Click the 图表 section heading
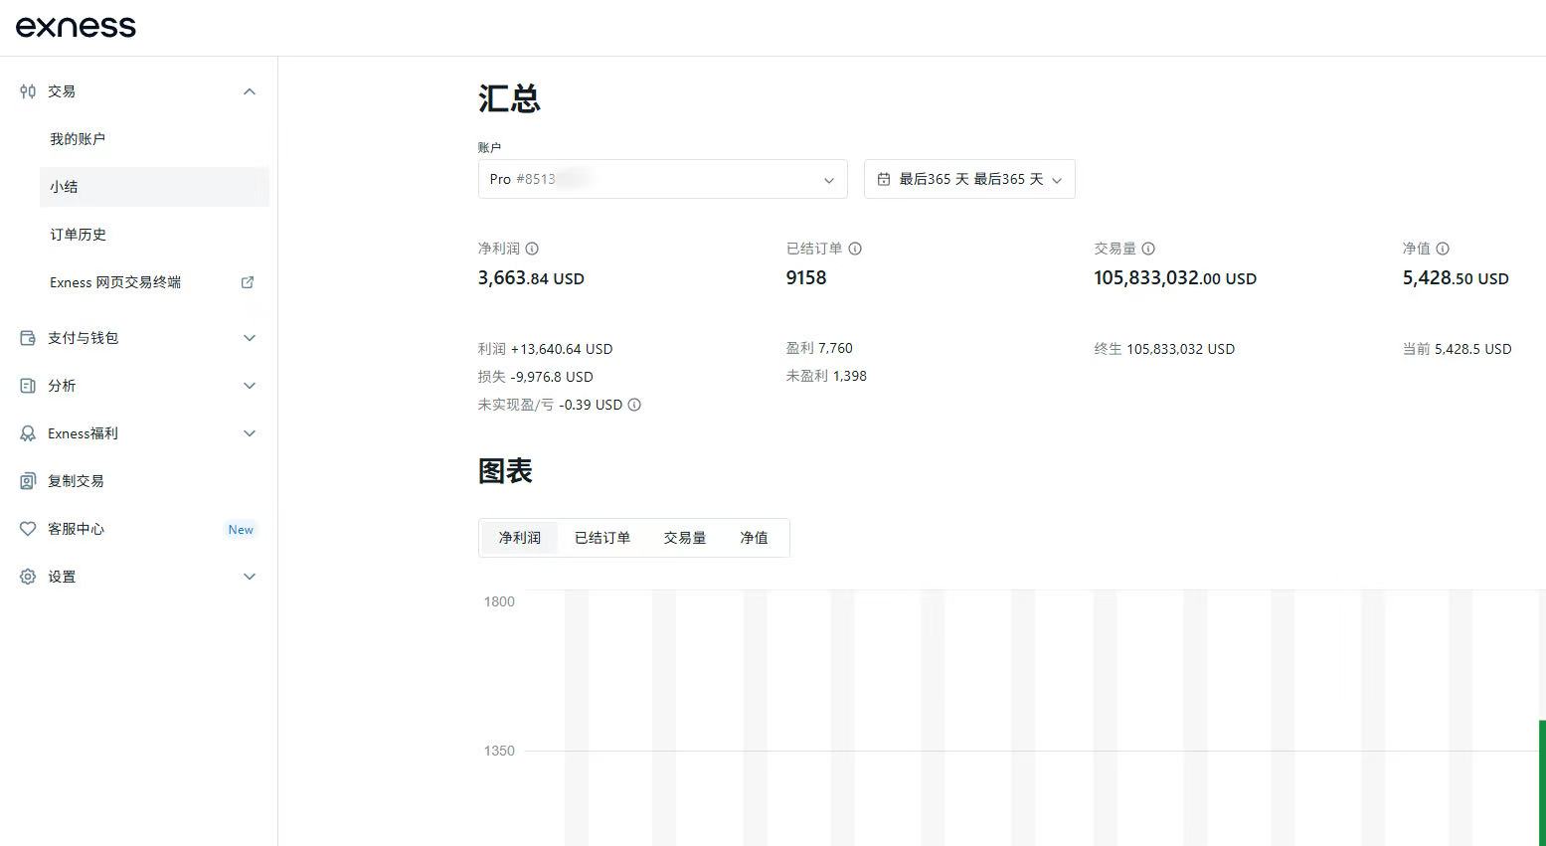The width and height of the screenshot is (1546, 846). pyautogui.click(x=505, y=471)
